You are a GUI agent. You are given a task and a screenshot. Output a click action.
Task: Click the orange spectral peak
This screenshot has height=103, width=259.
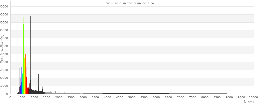coord(25,70)
